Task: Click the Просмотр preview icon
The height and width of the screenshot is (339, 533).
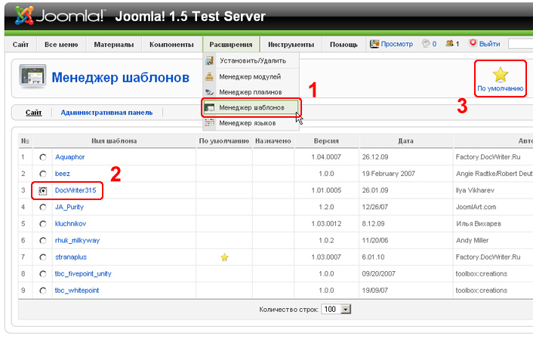Action: [x=374, y=44]
